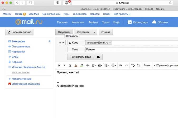Screen dimensions: 178x118
Task: Open the 'Google' bookmark
Action: click(160, 9)
